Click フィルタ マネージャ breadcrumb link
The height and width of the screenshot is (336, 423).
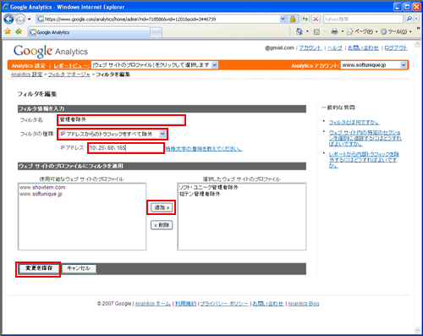tap(69, 74)
